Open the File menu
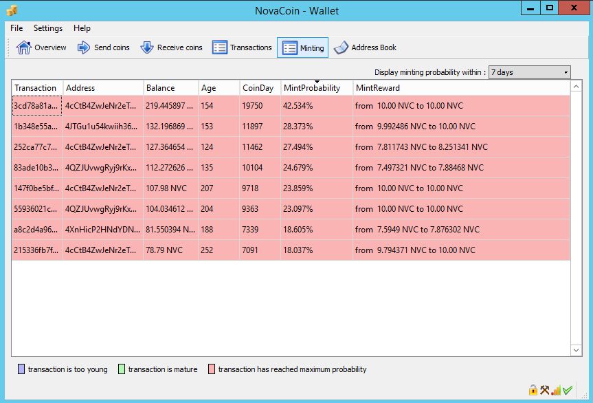 pos(16,28)
